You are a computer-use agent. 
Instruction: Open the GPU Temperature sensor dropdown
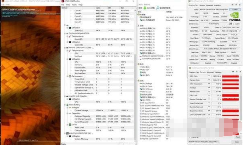pos(209,84)
